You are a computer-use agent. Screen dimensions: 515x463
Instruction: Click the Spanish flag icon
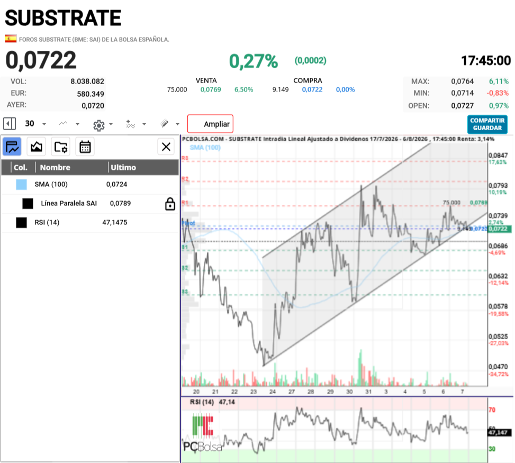pos(11,39)
